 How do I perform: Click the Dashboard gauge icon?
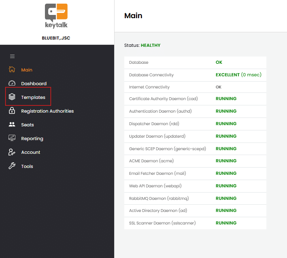(x=12, y=84)
